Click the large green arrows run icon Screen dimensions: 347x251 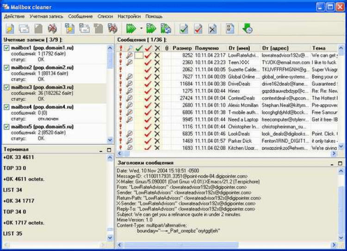pyautogui.click(x=131, y=29)
